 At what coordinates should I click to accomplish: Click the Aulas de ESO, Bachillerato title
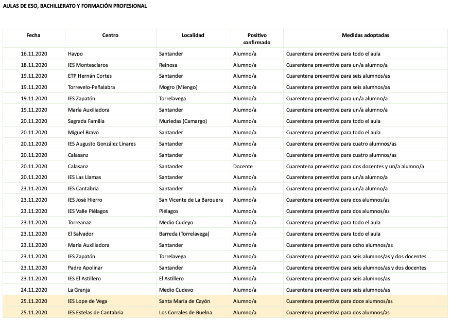pos(75,6)
